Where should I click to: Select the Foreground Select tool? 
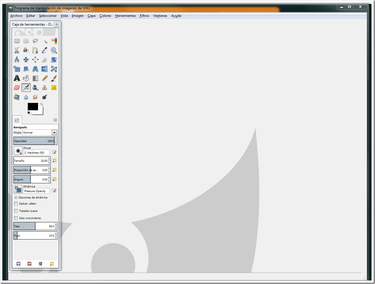26,50
